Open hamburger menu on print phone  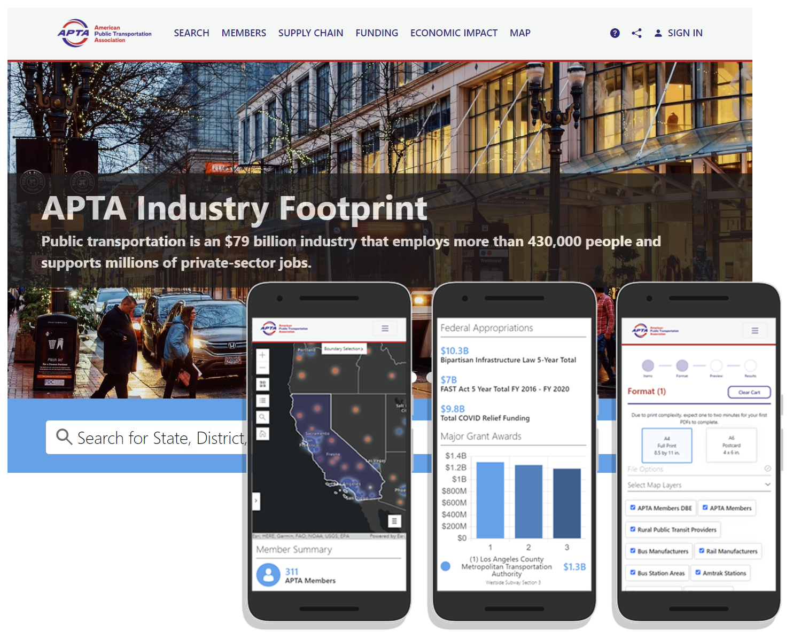(755, 331)
